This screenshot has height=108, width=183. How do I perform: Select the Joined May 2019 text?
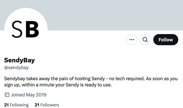[28, 95]
